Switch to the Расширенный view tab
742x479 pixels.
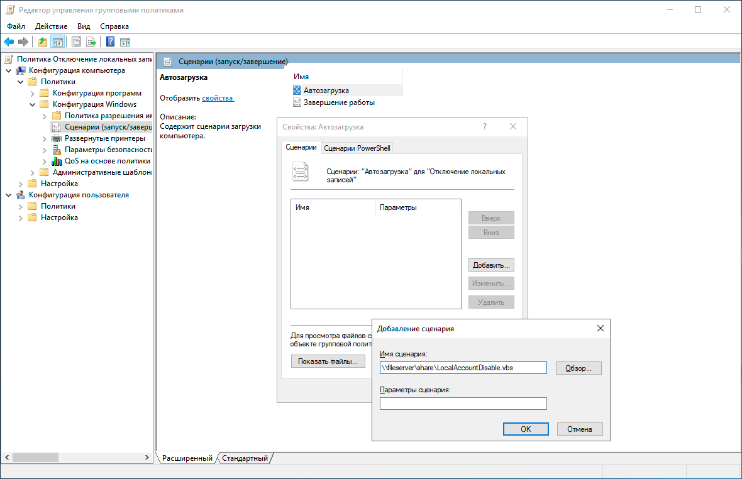[x=187, y=458]
